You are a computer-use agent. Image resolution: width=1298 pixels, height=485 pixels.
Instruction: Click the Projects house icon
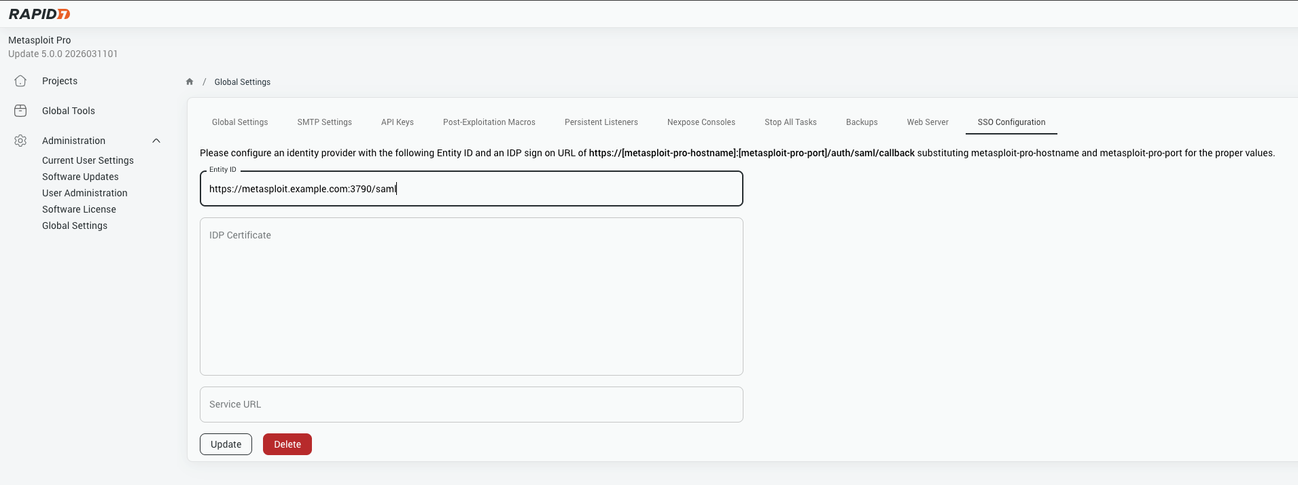coord(20,81)
